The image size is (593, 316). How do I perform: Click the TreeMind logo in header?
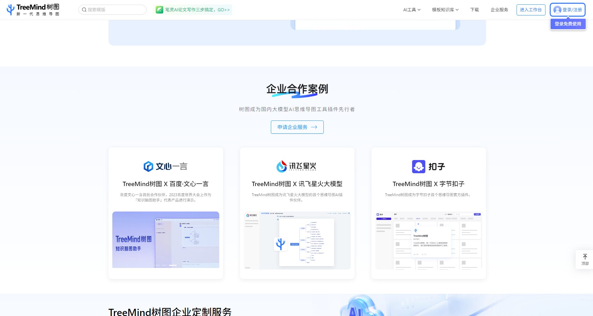pos(33,10)
